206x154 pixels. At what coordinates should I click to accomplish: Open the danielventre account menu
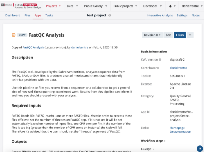(x=192, y=6)
